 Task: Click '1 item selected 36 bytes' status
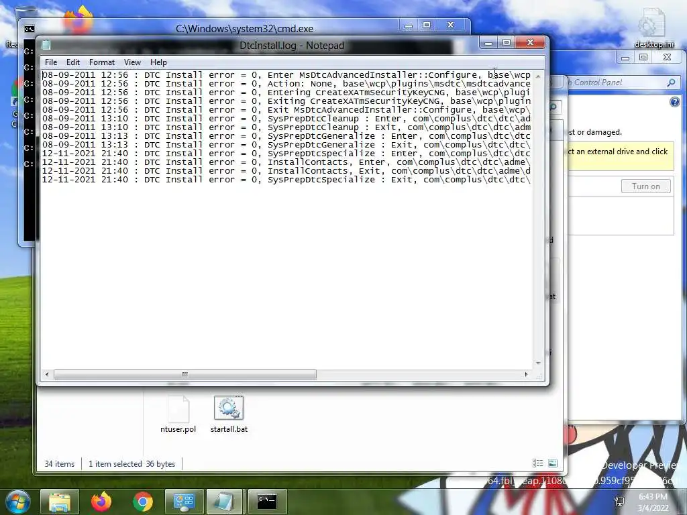[132, 464]
